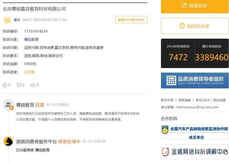Click the complaint issues text starting 退款问题

tap(64, 48)
